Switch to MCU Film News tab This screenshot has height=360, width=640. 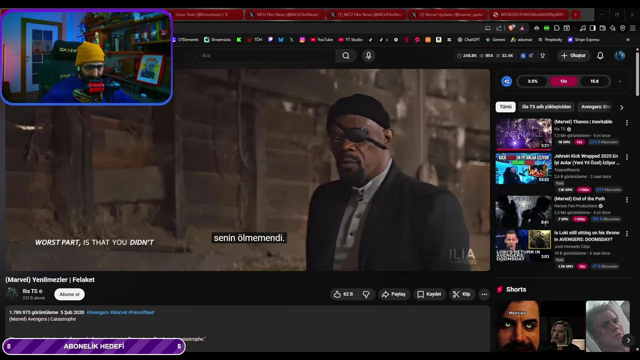[x=284, y=14]
